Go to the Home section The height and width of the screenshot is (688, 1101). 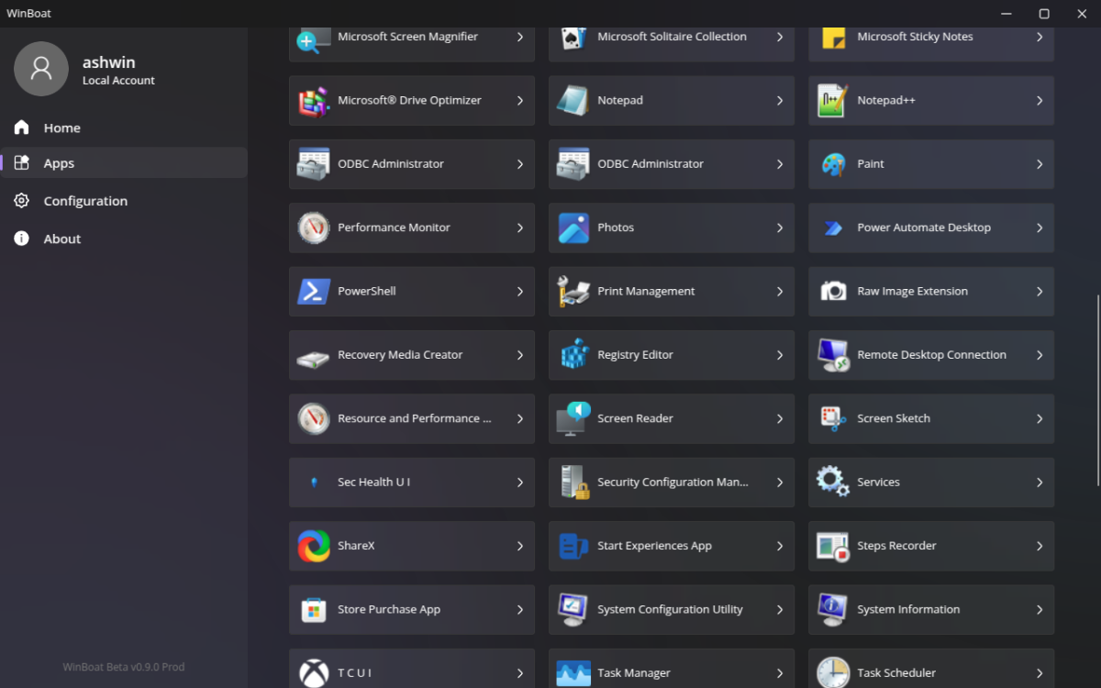[124, 128]
